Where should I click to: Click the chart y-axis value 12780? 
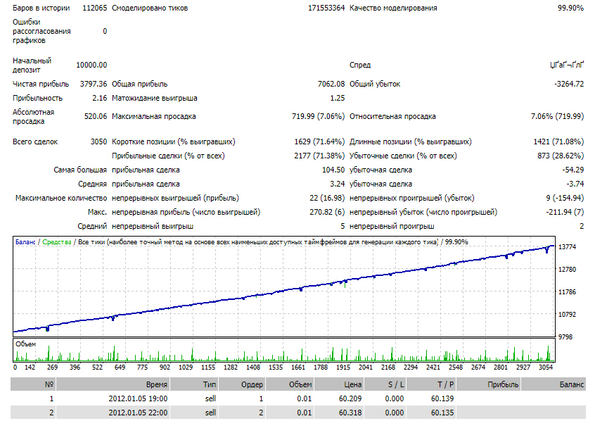pos(568,270)
